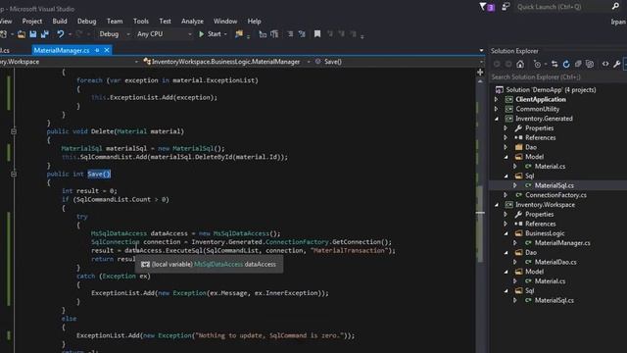The image size is (627, 353).
Task: Open the document tab list dropdown arrow
Action: (481, 50)
